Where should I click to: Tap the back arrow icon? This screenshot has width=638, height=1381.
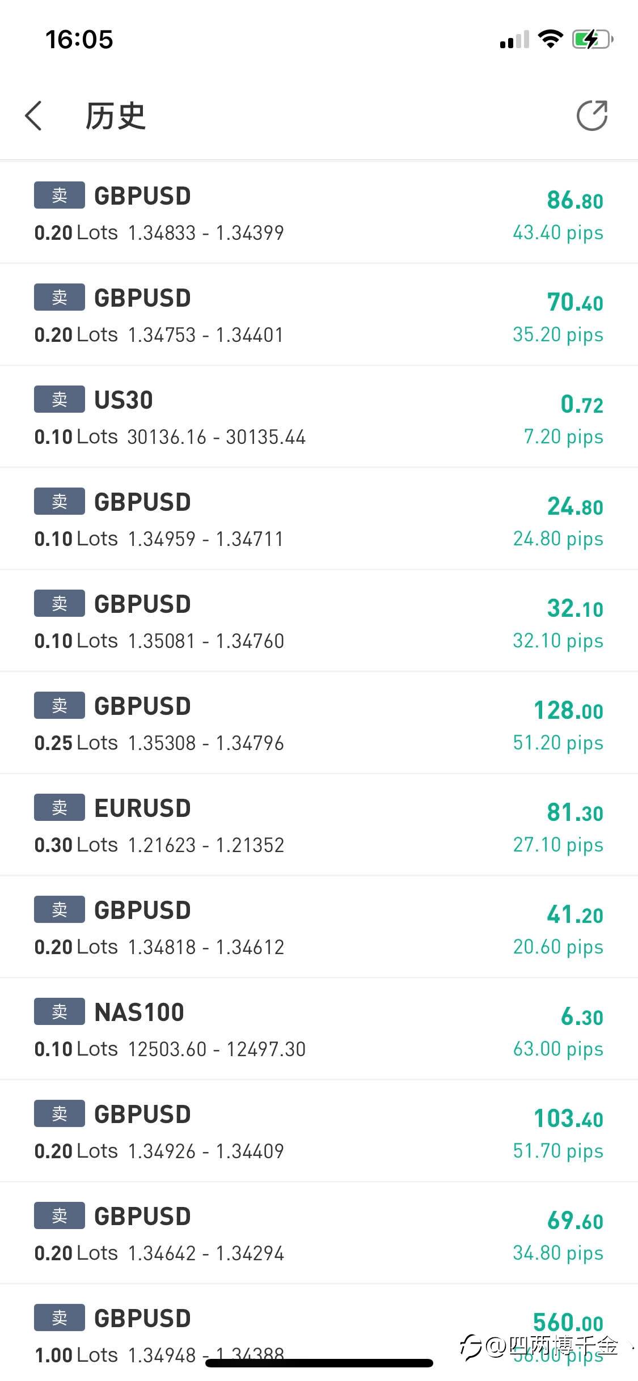34,116
